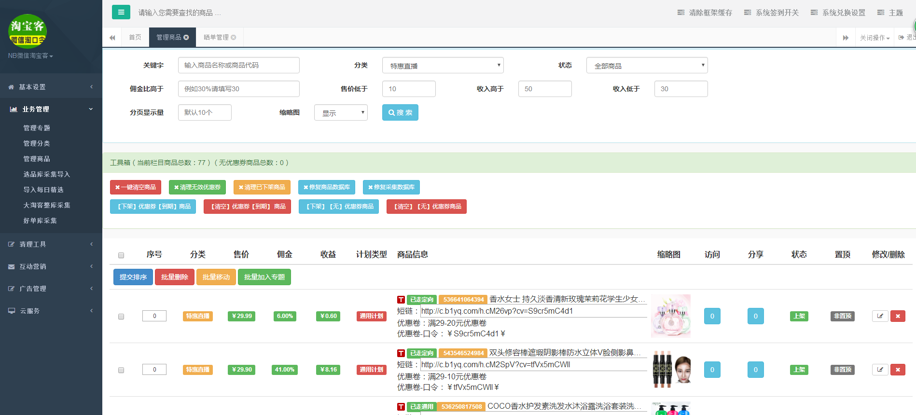Click visit count badge for perfume product
The height and width of the screenshot is (415, 916).
click(712, 316)
